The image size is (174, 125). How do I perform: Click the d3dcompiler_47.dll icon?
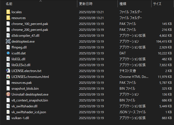pos(8,35)
